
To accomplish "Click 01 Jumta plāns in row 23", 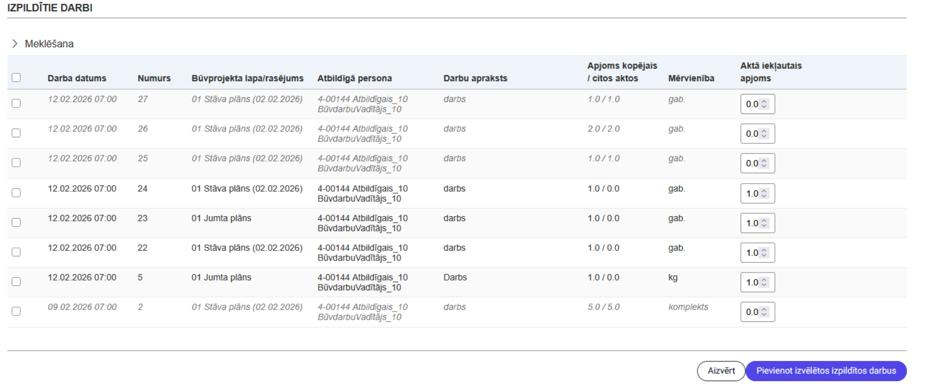I will click(x=221, y=218).
